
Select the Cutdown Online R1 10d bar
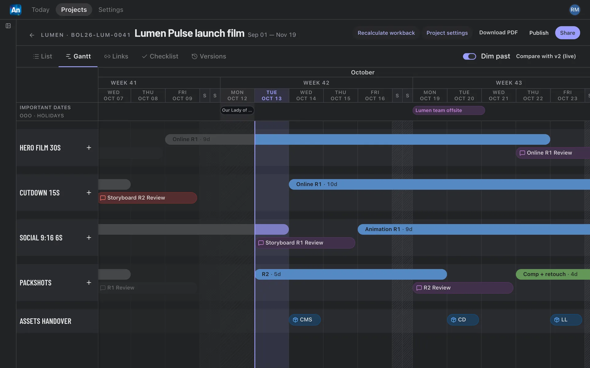point(439,184)
